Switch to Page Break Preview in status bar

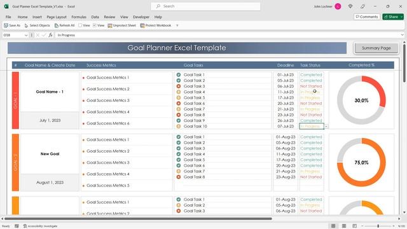(355, 226)
